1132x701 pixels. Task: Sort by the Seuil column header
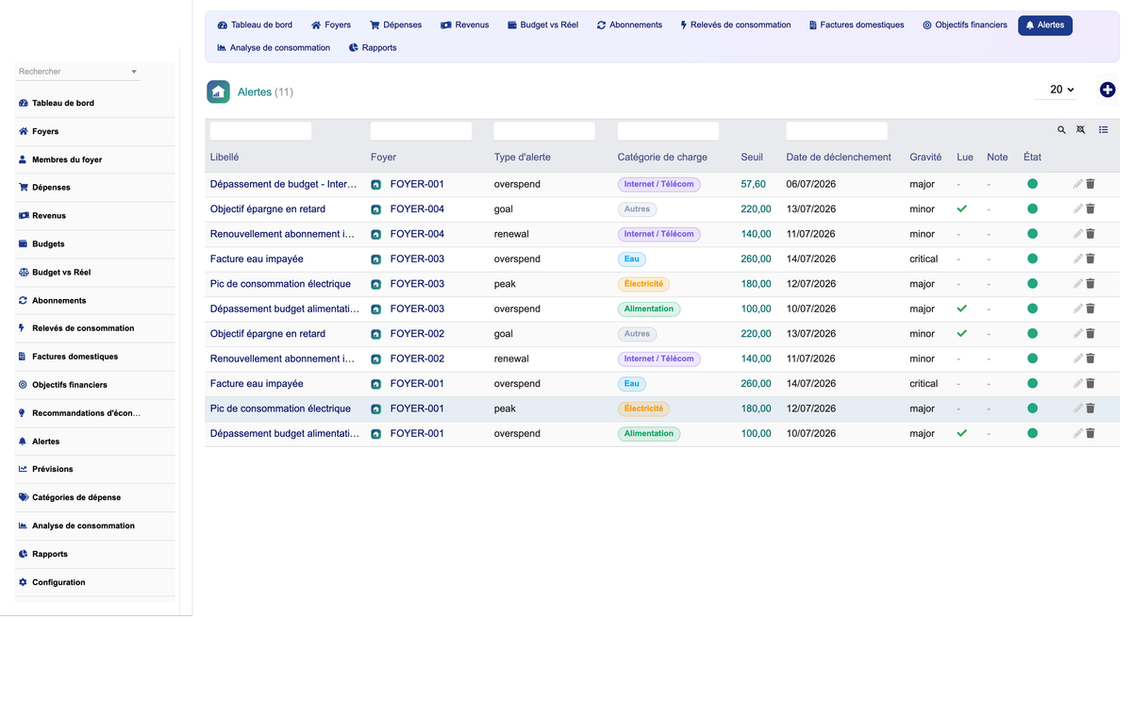(x=752, y=158)
